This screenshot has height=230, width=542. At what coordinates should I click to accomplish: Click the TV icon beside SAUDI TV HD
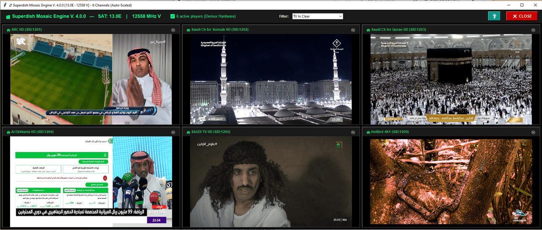click(x=188, y=132)
